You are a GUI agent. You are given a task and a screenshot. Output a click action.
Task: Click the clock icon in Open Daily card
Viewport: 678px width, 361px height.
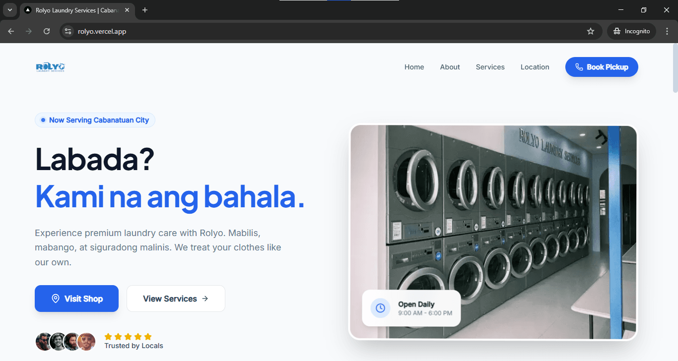(380, 308)
